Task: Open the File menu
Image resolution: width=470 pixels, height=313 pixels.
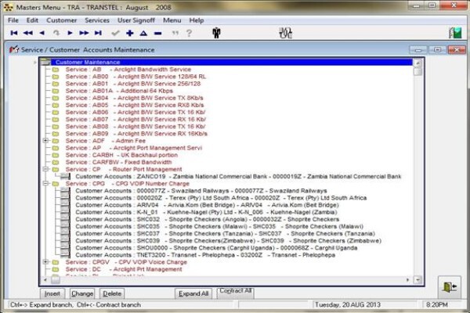Action: pyautogui.click(x=13, y=20)
